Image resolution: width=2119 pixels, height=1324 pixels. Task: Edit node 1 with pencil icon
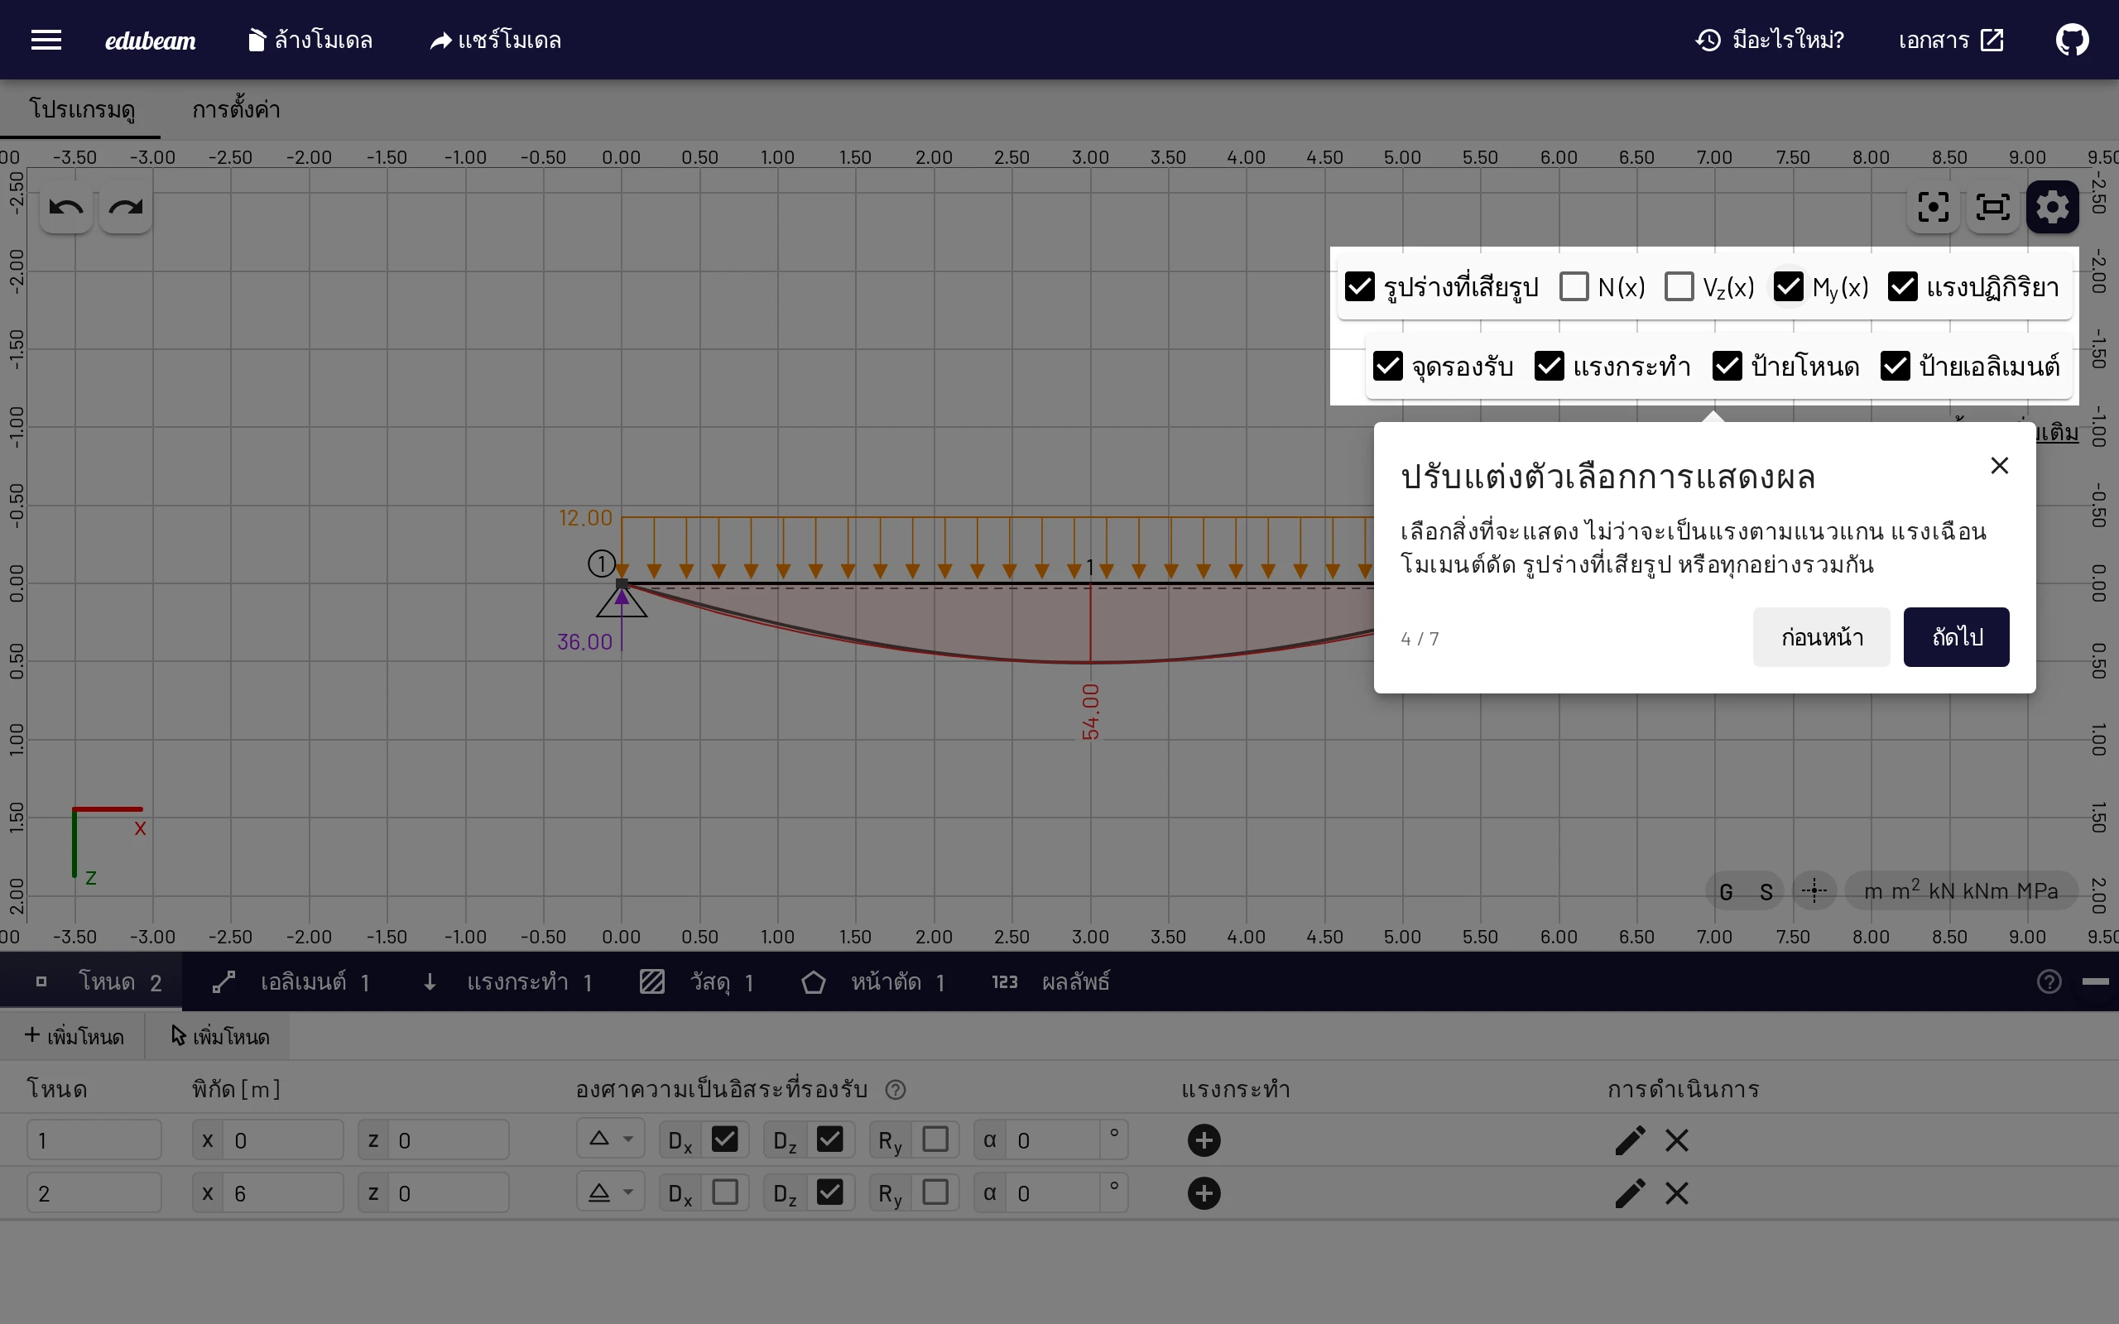tap(1630, 1140)
